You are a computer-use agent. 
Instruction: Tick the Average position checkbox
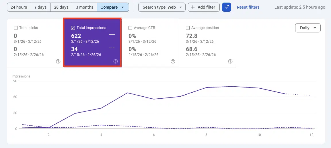[188, 28]
